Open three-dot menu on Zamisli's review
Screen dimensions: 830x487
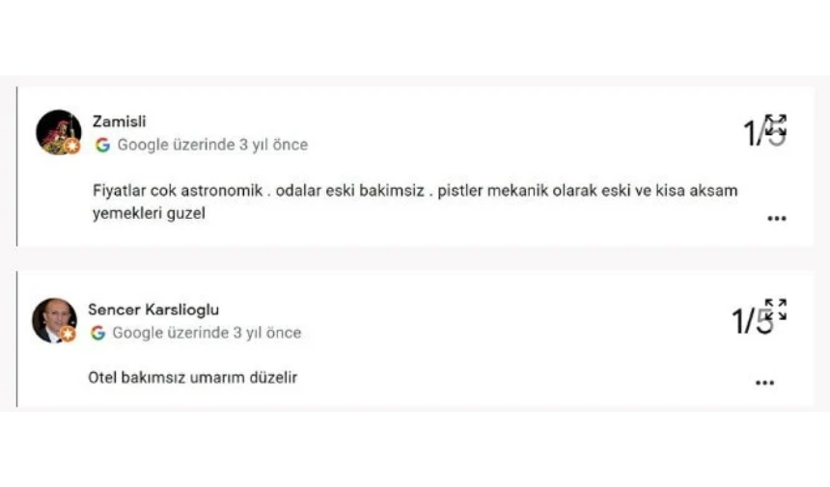(x=777, y=218)
